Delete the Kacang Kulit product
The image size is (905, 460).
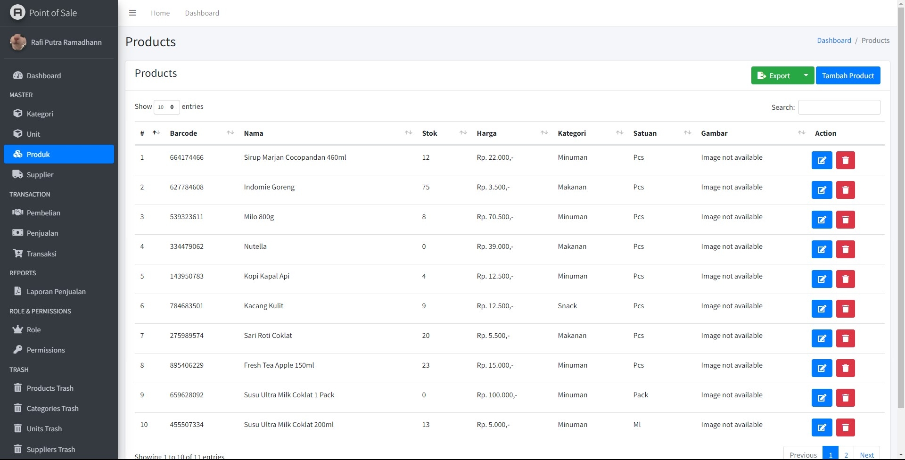click(x=845, y=309)
